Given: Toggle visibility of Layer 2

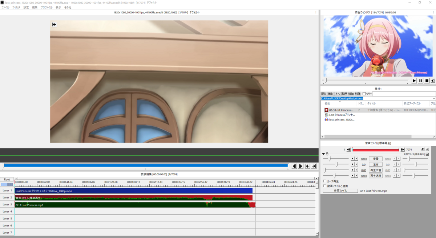Looking at the screenshot, I should 7,197.
